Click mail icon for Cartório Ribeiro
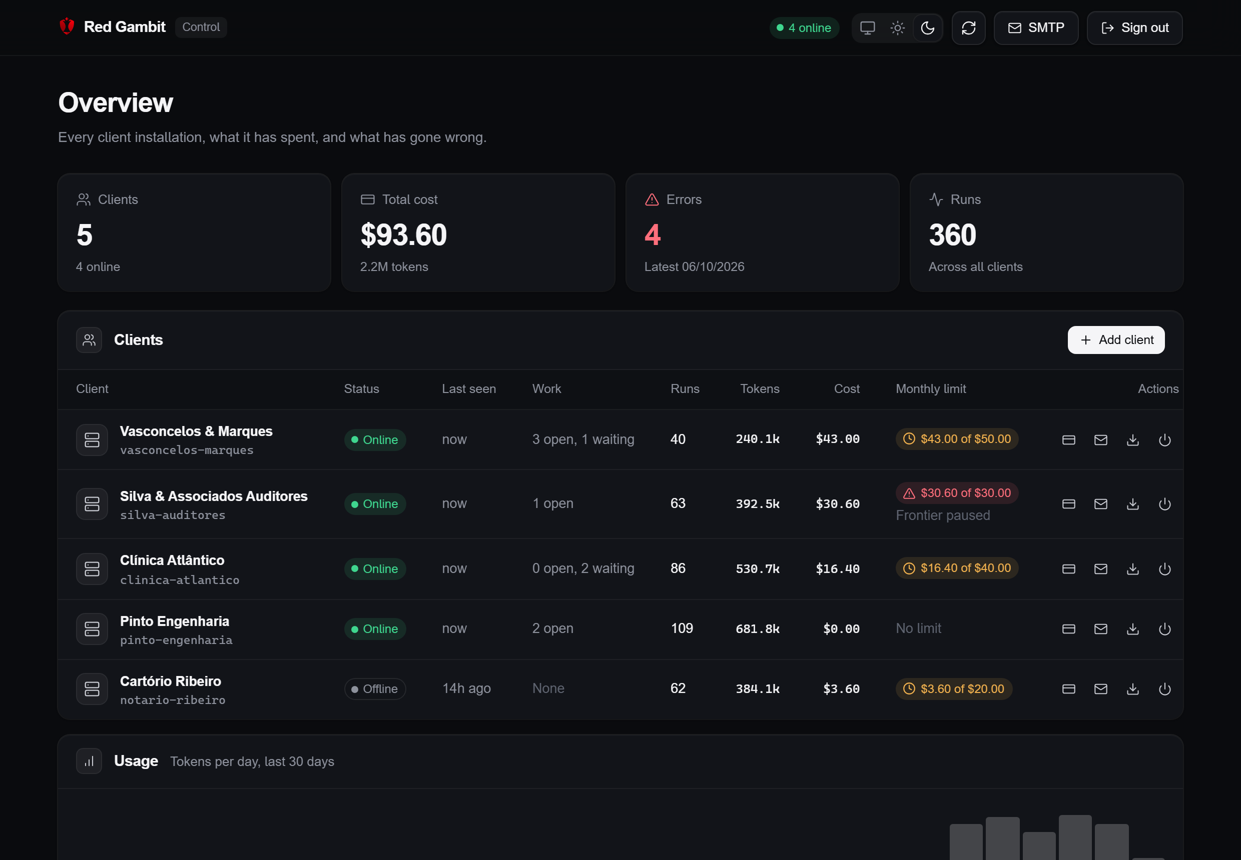This screenshot has width=1241, height=860. click(1101, 688)
